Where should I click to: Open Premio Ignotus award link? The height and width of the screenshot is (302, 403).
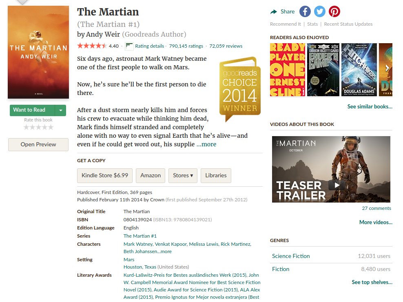click(207, 297)
